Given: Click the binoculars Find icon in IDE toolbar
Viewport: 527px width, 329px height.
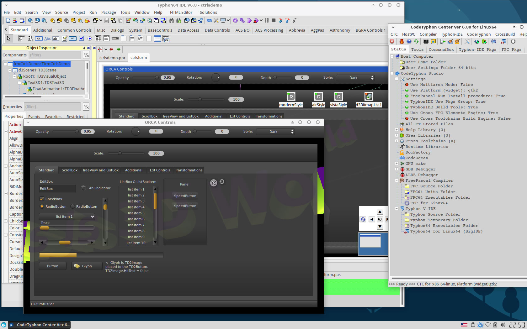Looking at the screenshot, I should (x=171, y=20).
